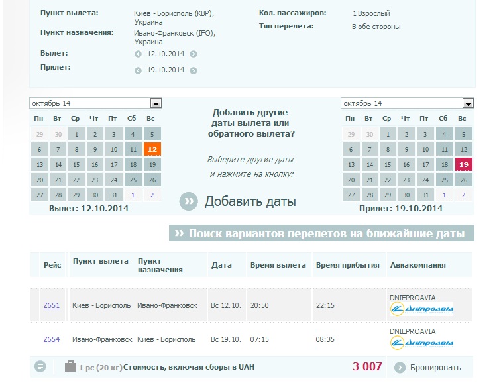Click next day arrow beside departure date 12.10.2014
The height and width of the screenshot is (385, 499).
(x=193, y=54)
